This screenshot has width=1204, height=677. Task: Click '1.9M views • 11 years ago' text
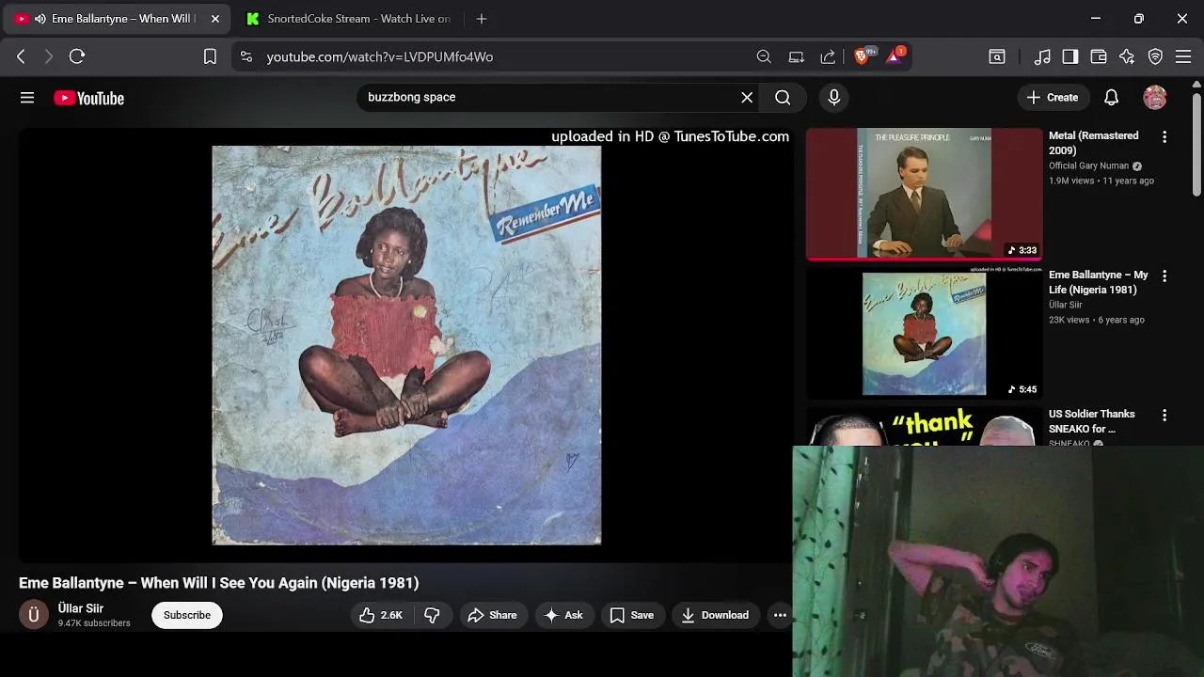1101,181
